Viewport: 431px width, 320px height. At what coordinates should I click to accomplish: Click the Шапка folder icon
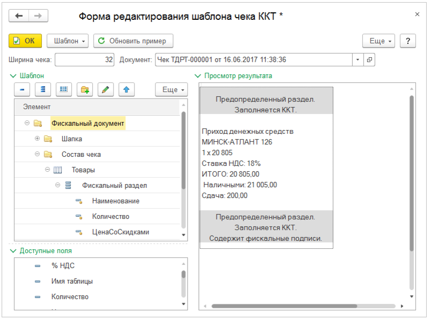[x=48, y=139]
